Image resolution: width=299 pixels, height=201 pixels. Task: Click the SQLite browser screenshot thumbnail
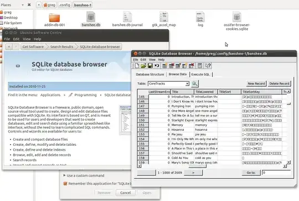coord(125,120)
